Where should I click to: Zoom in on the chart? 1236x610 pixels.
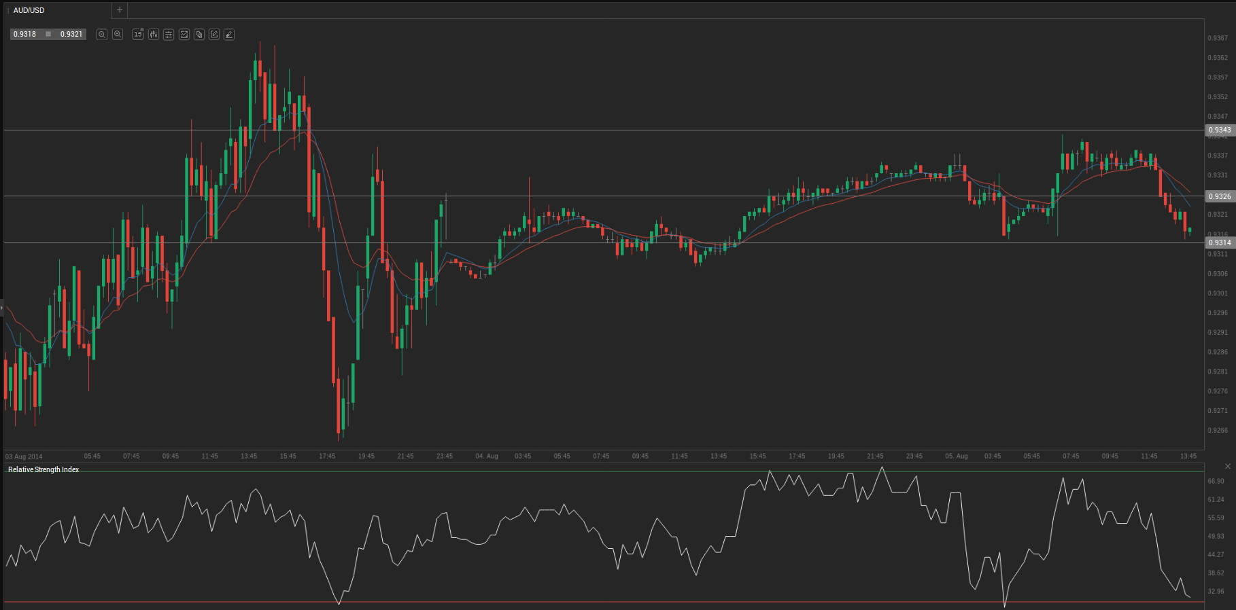click(x=118, y=34)
